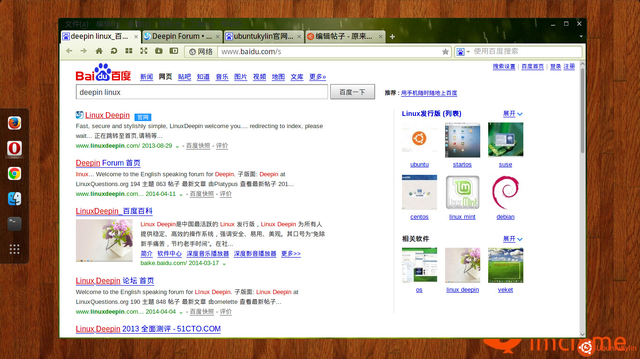The image size is (640, 359).
Task: Open dropdown arrow beside first result date
Action: (x=178, y=146)
